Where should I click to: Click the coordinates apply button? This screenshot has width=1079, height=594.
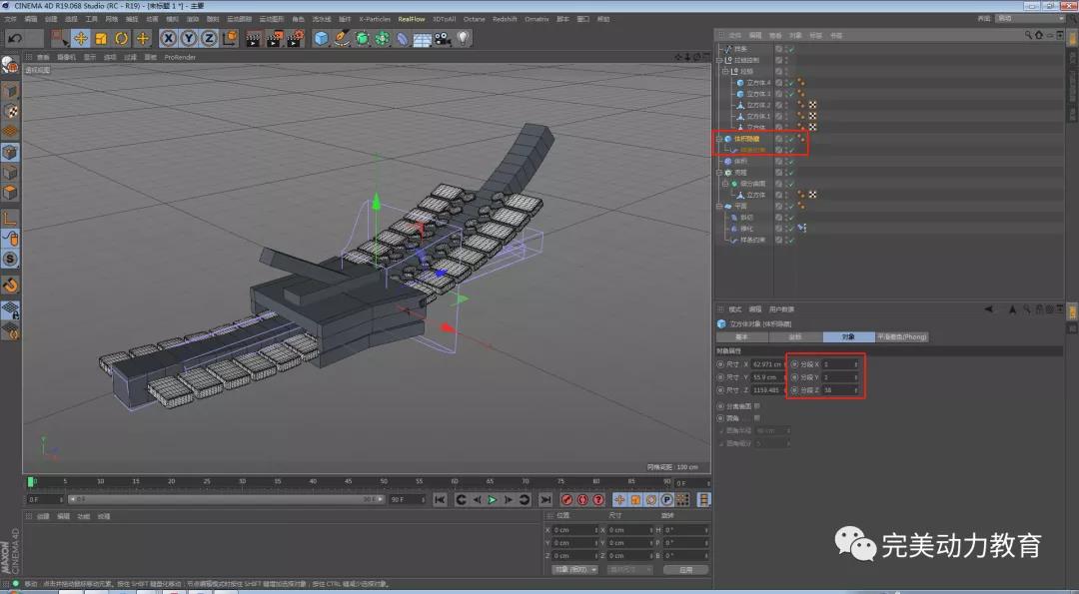[x=685, y=570]
